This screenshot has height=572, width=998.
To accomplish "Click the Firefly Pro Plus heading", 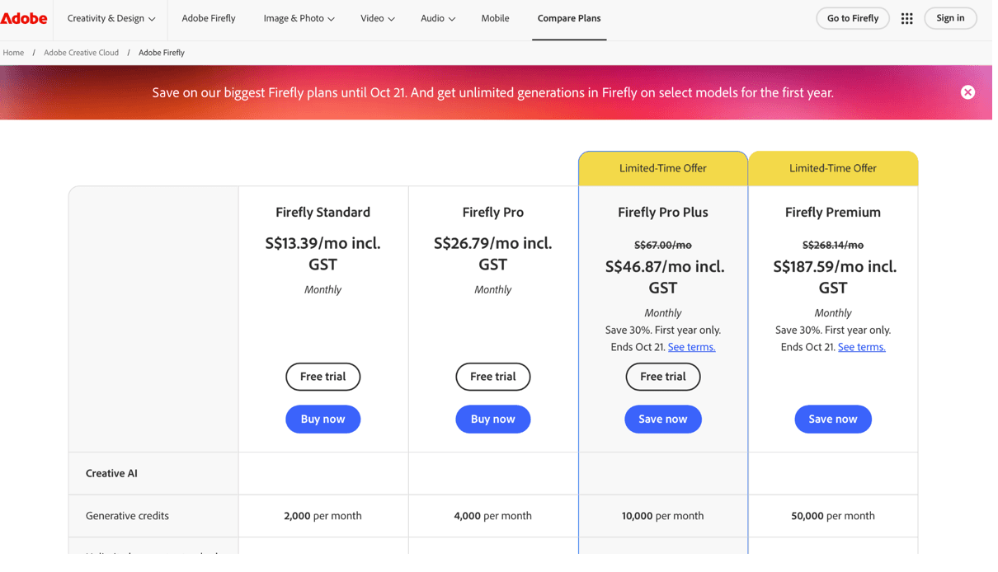I will coord(662,212).
